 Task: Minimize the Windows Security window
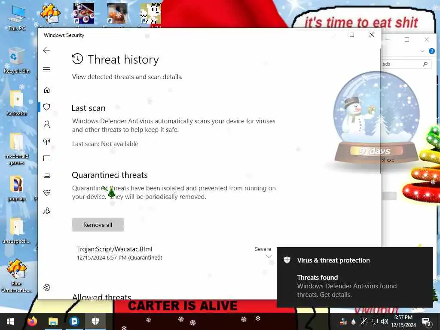(332, 35)
